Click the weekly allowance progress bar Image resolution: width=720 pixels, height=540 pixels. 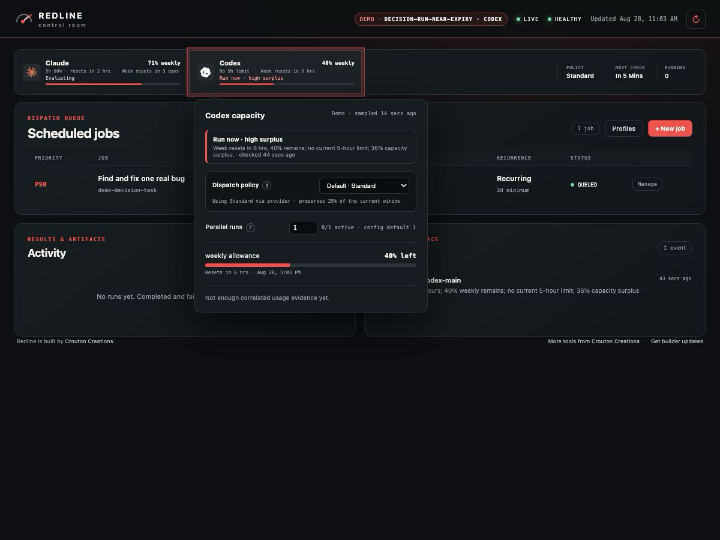pyautogui.click(x=311, y=265)
